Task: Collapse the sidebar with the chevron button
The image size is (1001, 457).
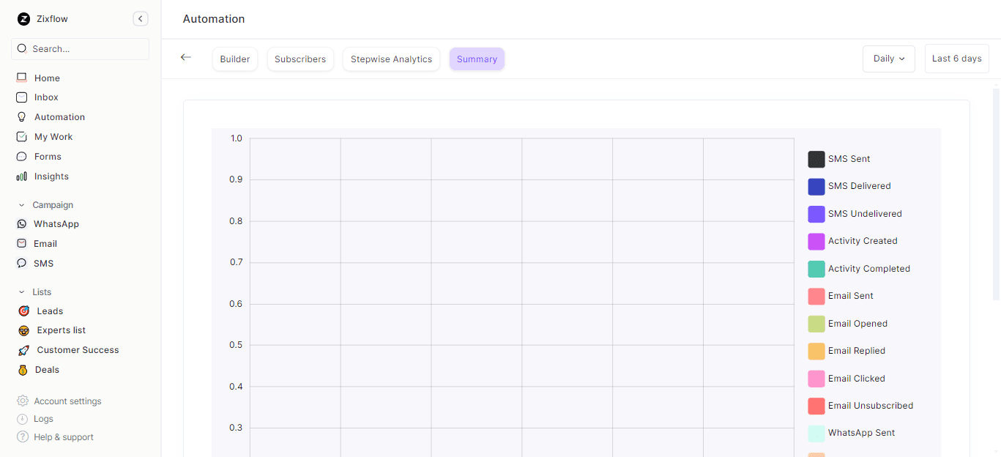Action: 141,19
